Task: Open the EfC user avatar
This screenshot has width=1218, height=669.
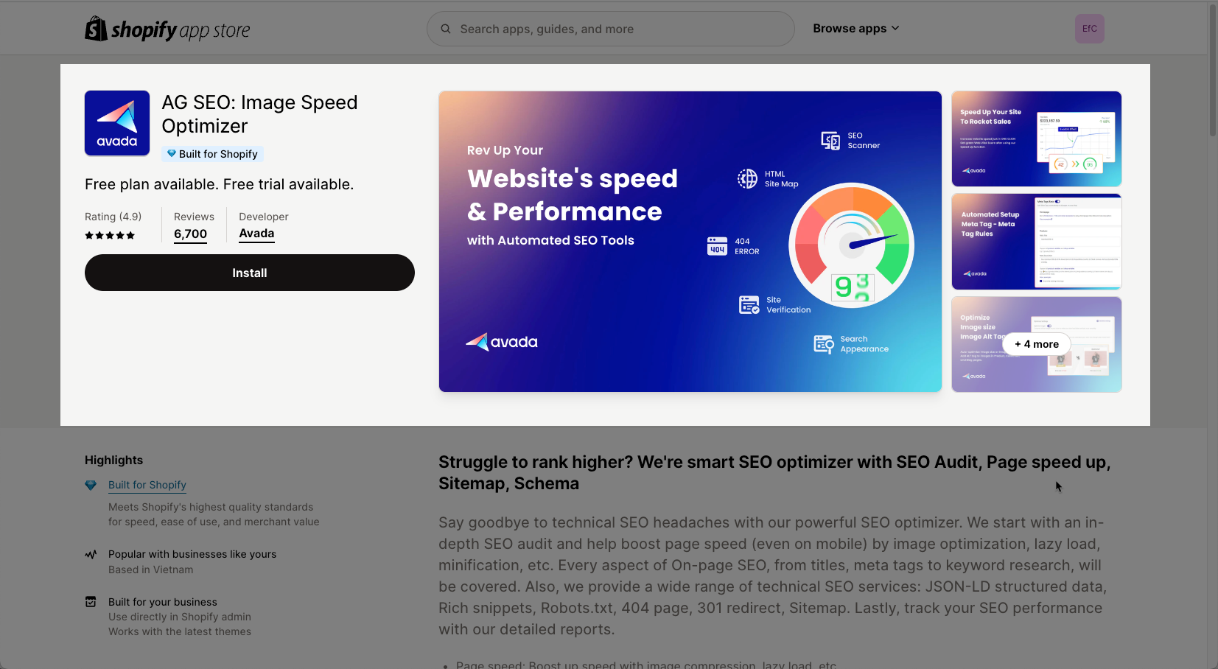Action: coord(1089,29)
